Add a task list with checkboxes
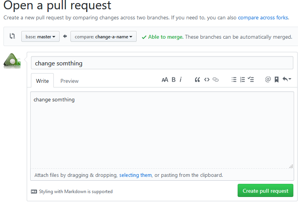 (x=251, y=80)
